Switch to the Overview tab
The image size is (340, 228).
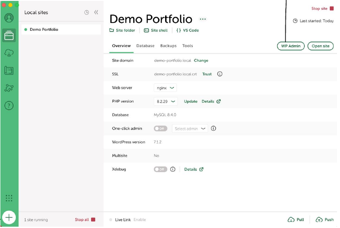point(121,46)
